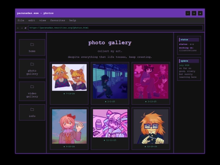The image size is (220, 165).
Task: Minimize the paranadas.exe window
Action: click(188, 13)
